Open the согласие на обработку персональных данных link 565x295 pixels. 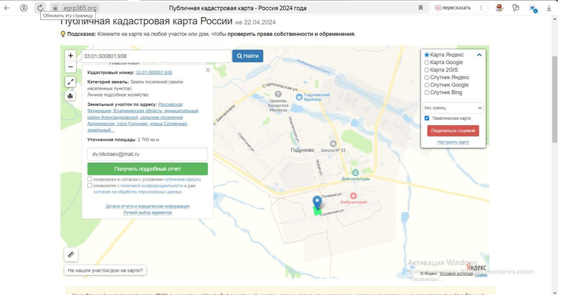click(x=137, y=192)
